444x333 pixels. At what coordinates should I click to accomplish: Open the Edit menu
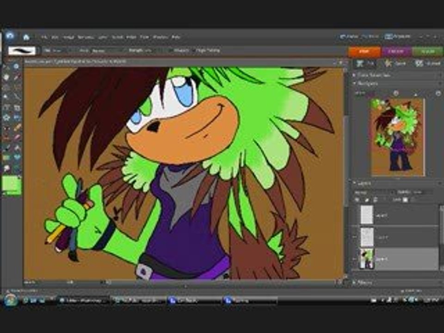(55, 37)
